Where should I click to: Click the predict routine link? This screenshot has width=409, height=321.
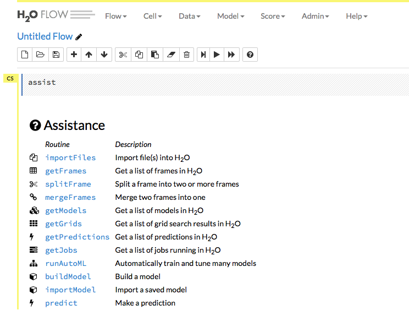coord(61,303)
